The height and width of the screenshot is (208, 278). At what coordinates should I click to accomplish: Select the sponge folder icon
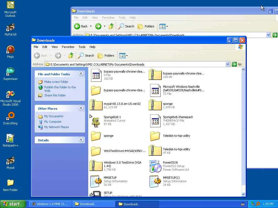click(96, 136)
